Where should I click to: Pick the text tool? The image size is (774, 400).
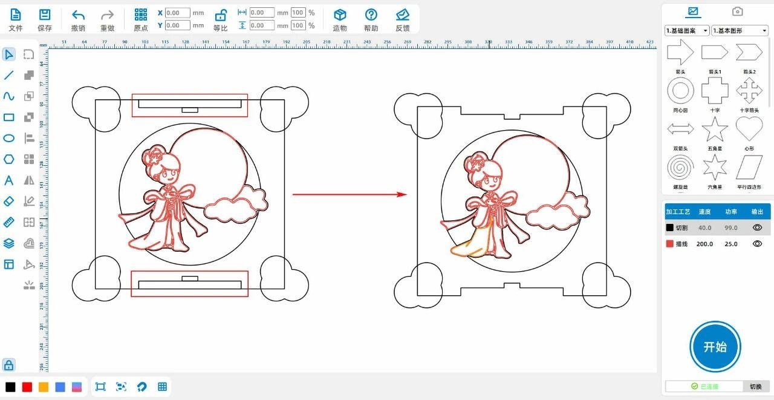pyautogui.click(x=9, y=180)
